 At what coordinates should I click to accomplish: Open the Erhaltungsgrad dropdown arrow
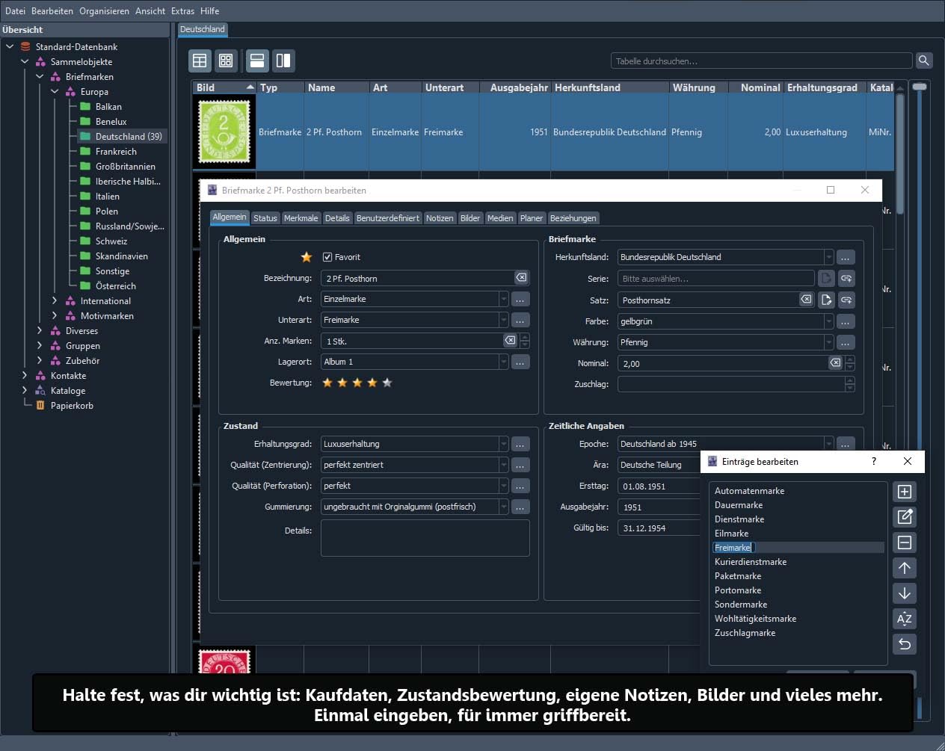tap(504, 444)
